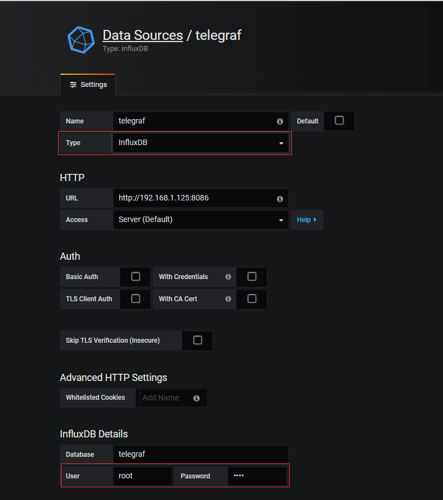Click the info icon next to the URL field
This screenshot has width=443, height=500.
[280, 198]
